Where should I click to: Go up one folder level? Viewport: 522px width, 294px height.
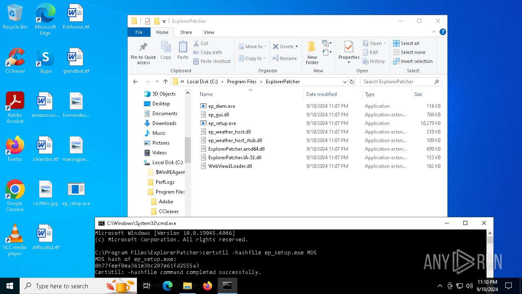click(x=166, y=82)
